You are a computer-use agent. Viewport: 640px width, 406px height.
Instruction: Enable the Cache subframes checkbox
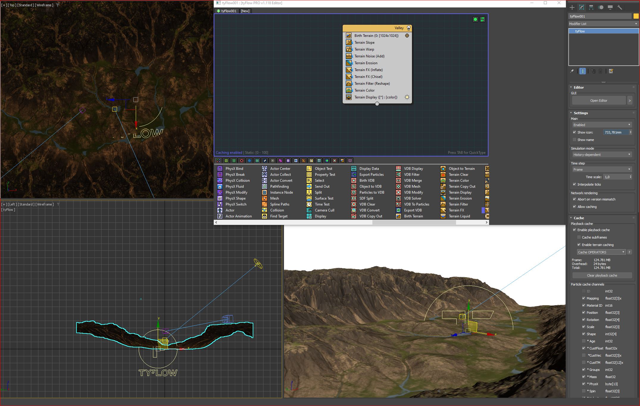point(579,237)
